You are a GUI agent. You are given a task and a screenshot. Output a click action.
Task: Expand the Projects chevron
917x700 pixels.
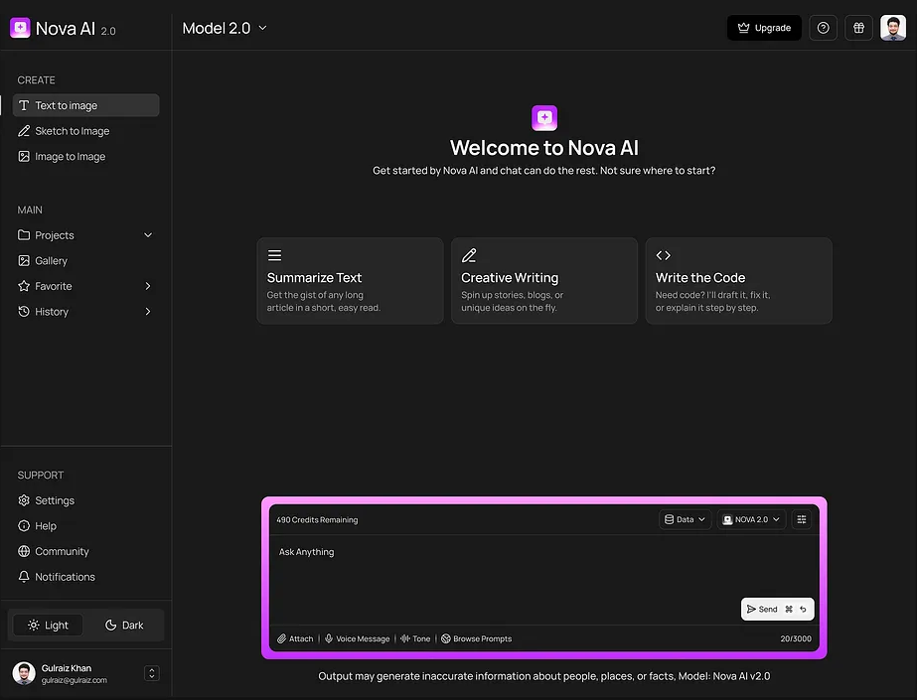click(148, 235)
